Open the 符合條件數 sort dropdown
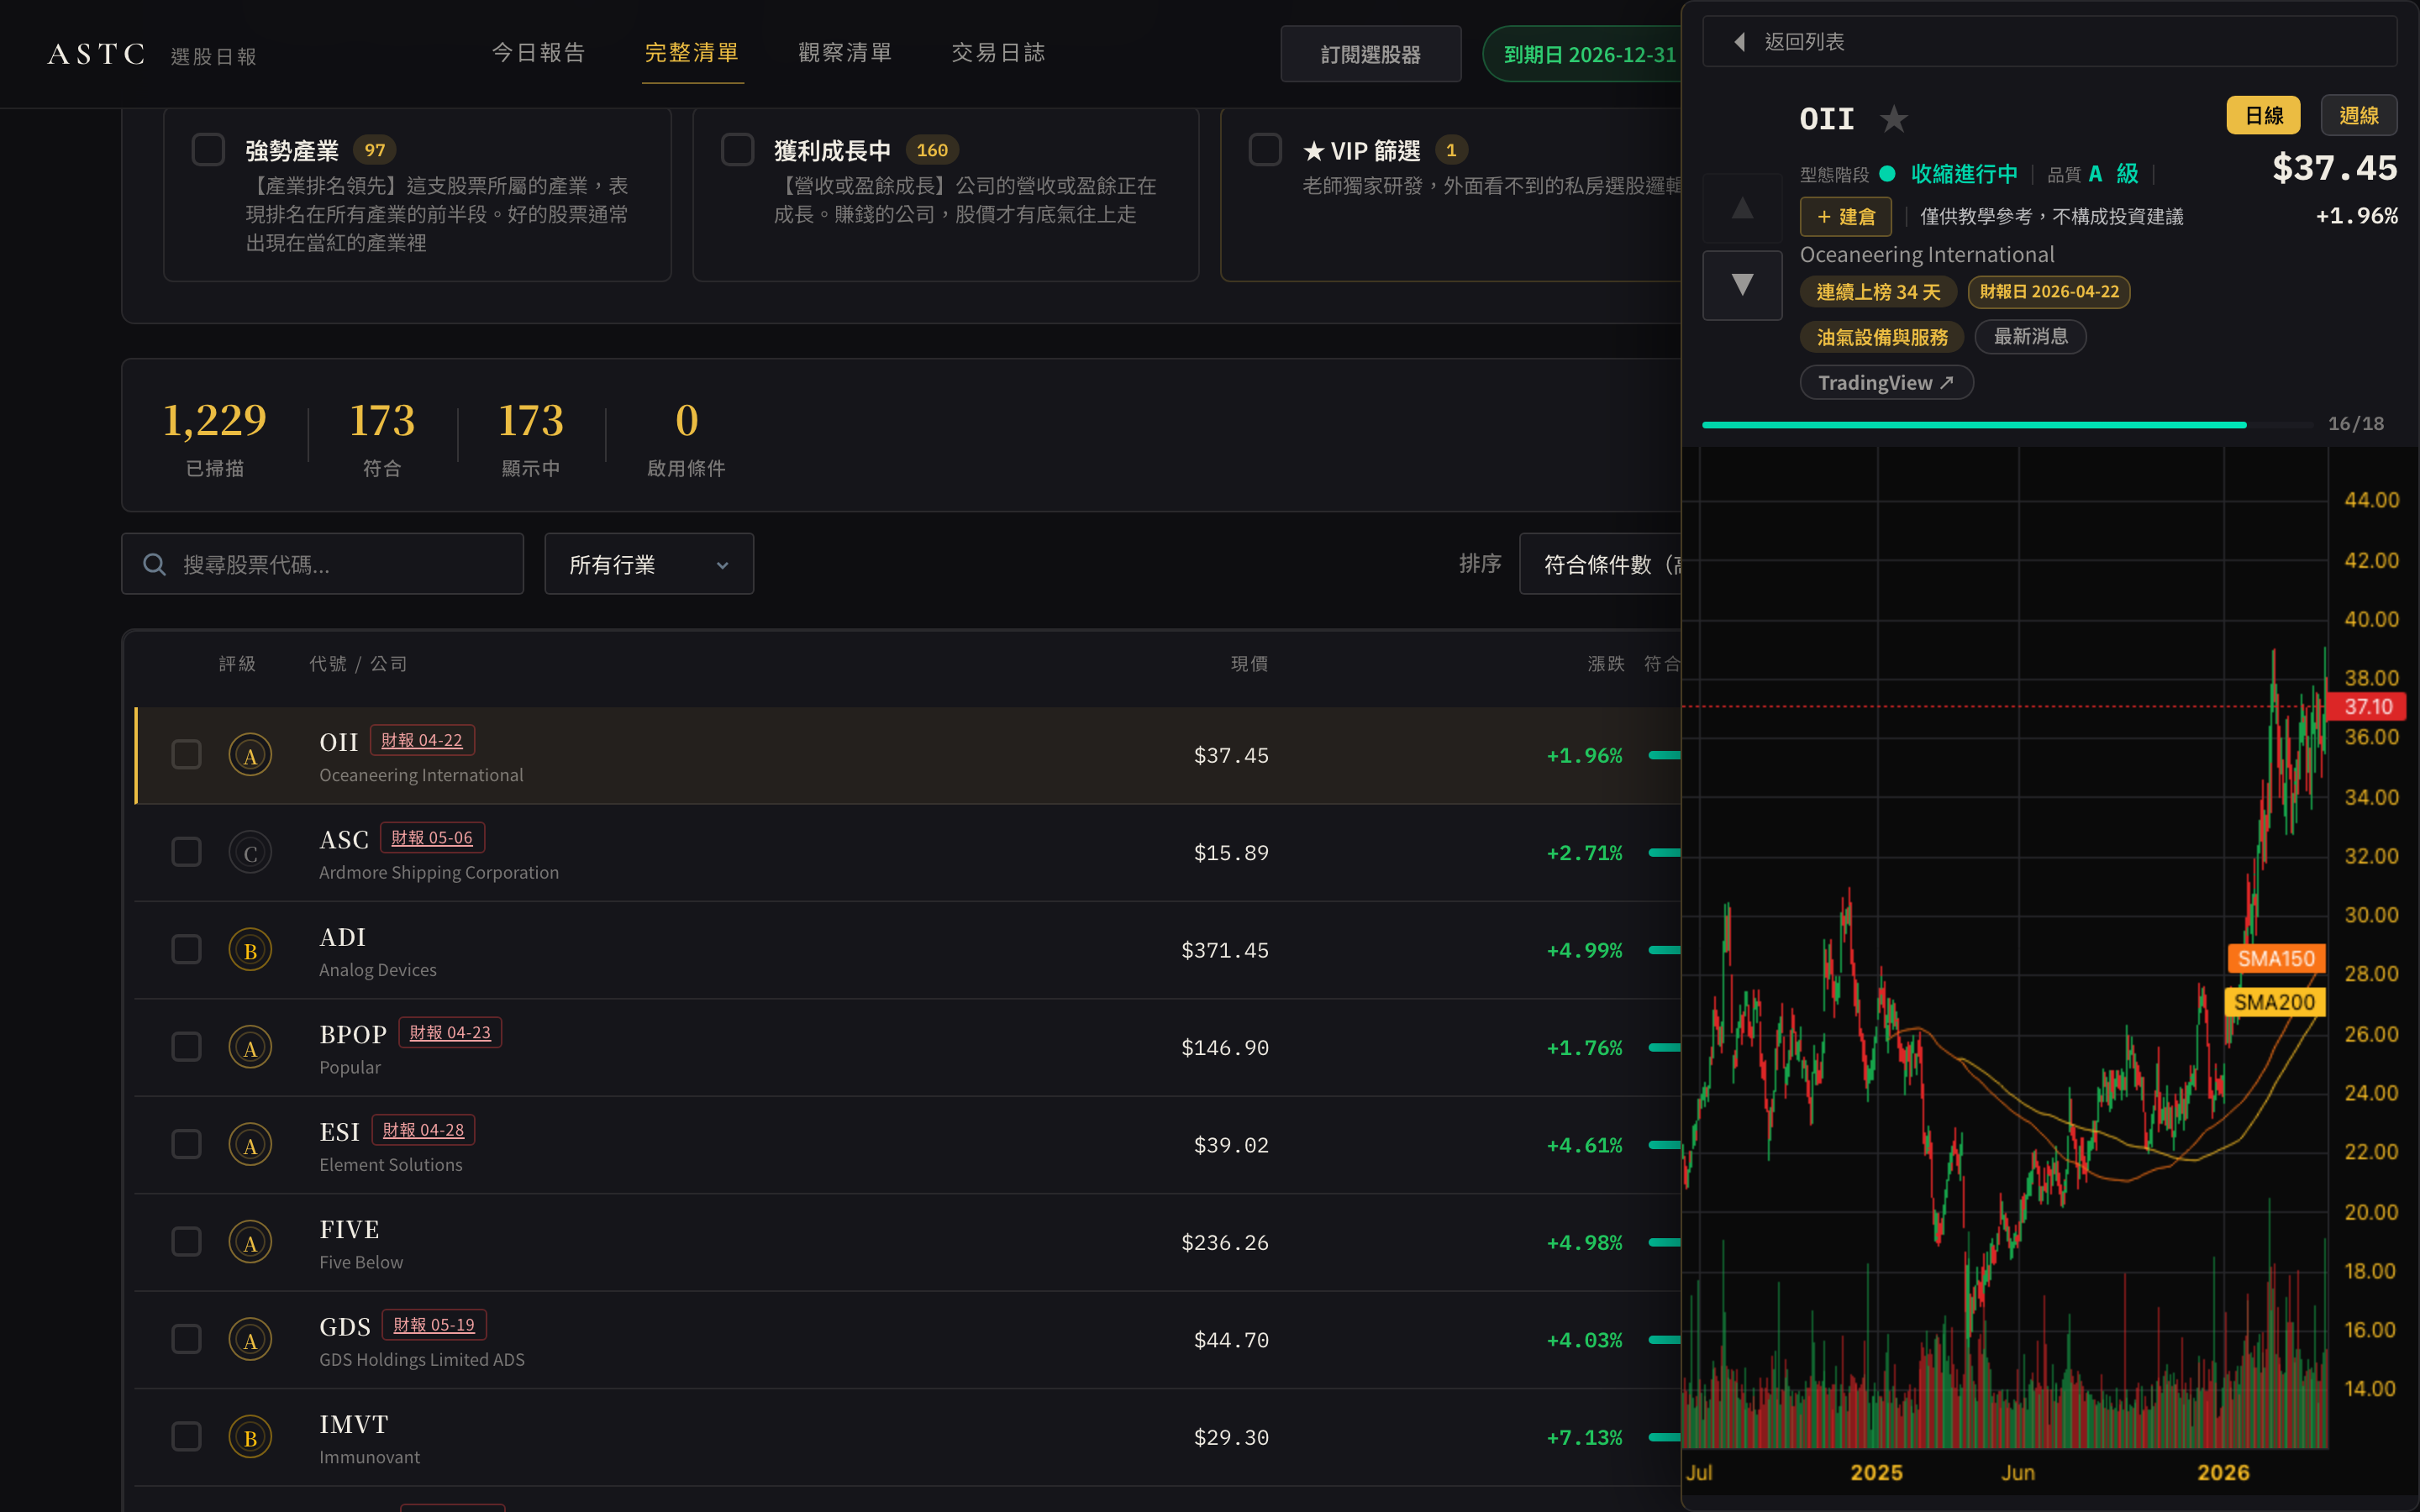2420x1512 pixels. [1600, 564]
